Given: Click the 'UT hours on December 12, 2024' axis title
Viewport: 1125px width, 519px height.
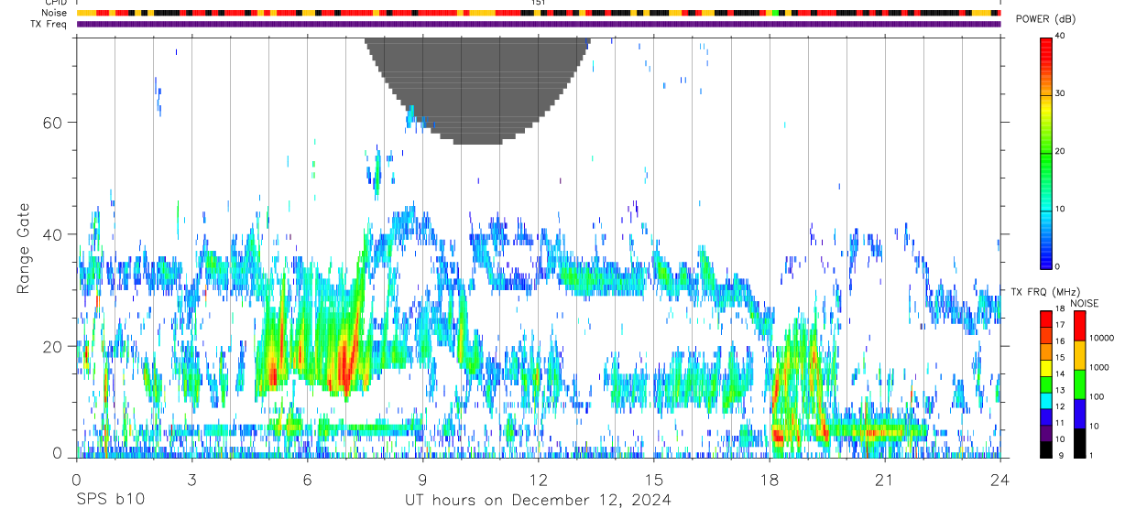Looking at the screenshot, I should click(538, 500).
